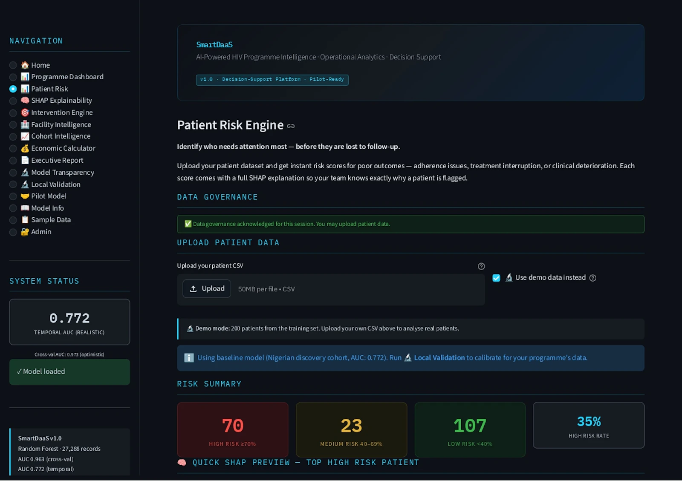Click the 35% High Risk Rate card
This screenshot has width=682, height=481.
point(589,425)
